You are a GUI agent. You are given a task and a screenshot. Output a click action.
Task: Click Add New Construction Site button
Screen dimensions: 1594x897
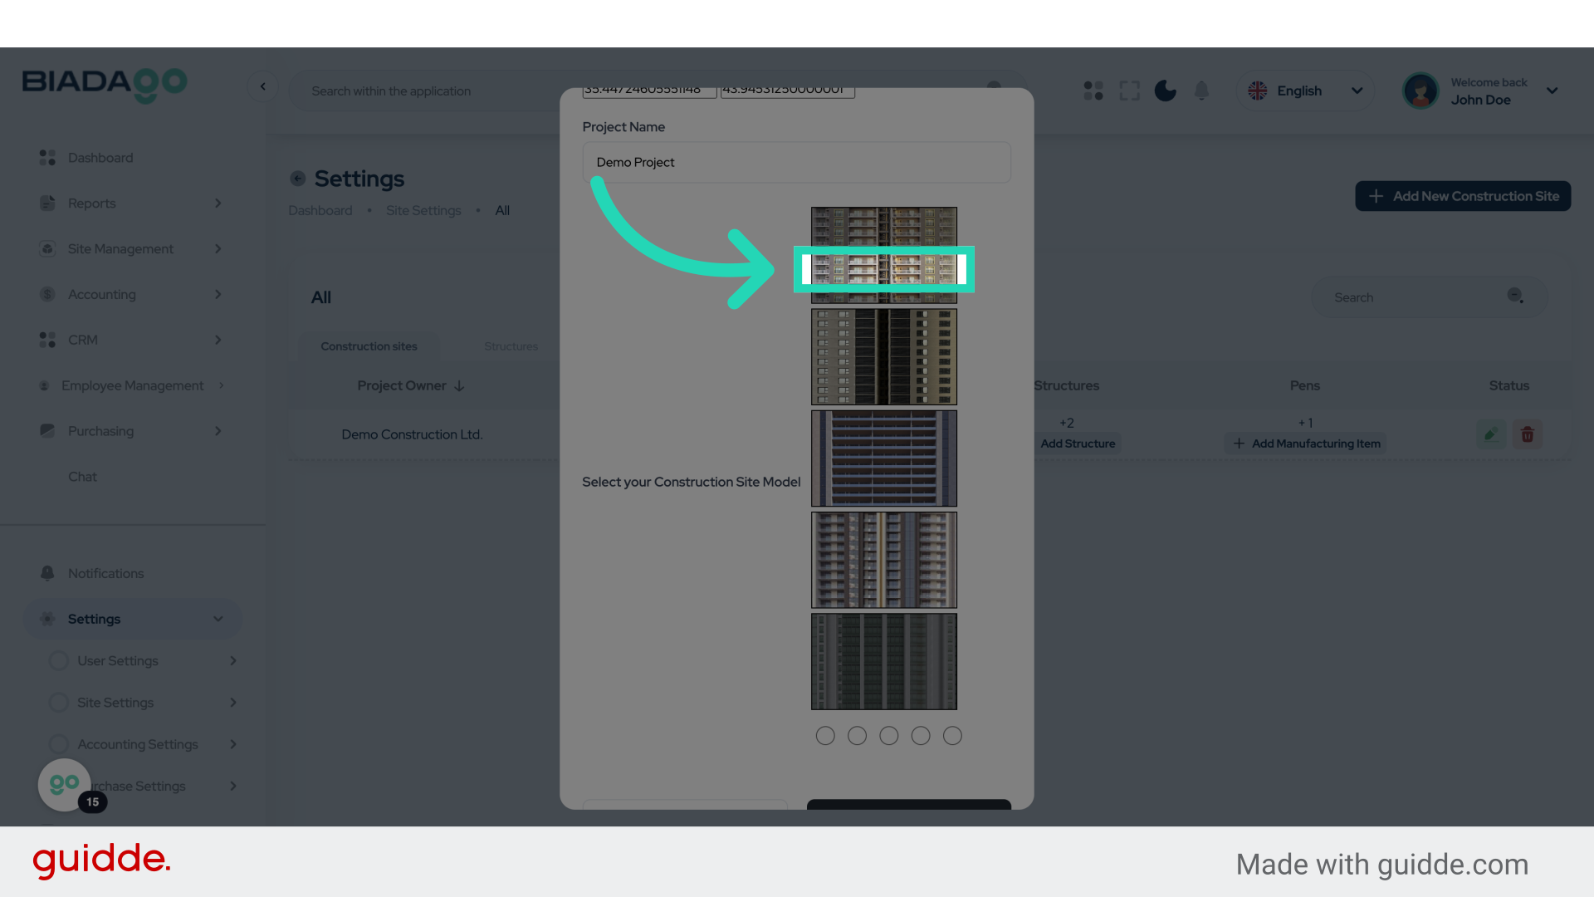[x=1463, y=196]
